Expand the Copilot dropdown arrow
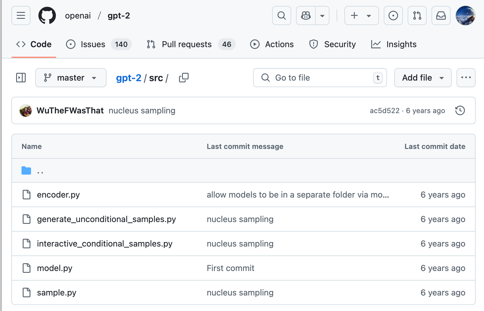 coord(322,16)
